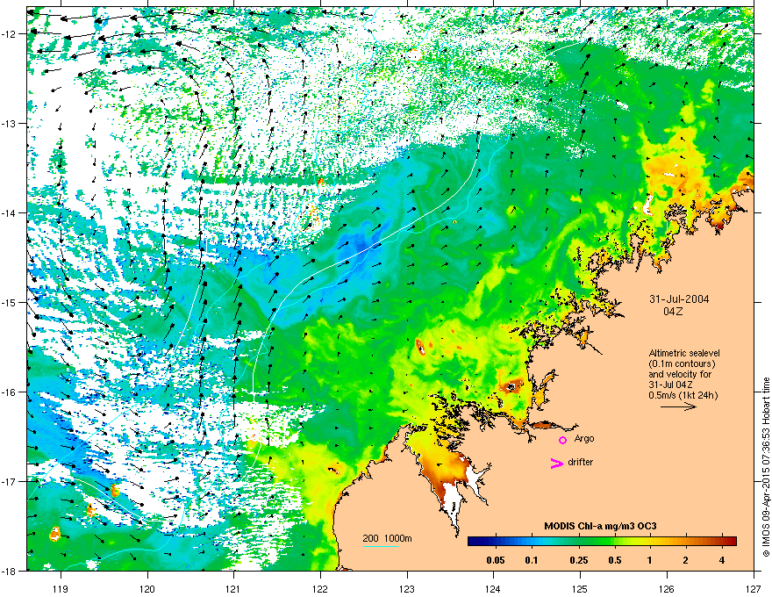Click colorbar tick label '0.5'

pos(615,560)
